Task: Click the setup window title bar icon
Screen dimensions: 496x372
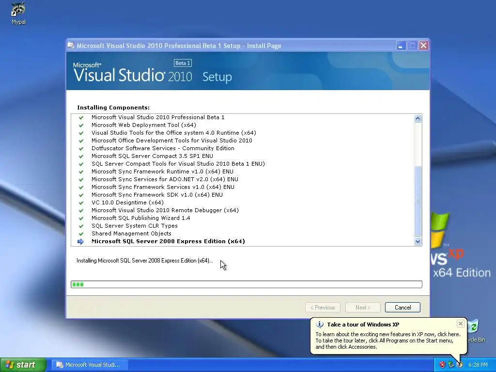Action: coord(71,46)
